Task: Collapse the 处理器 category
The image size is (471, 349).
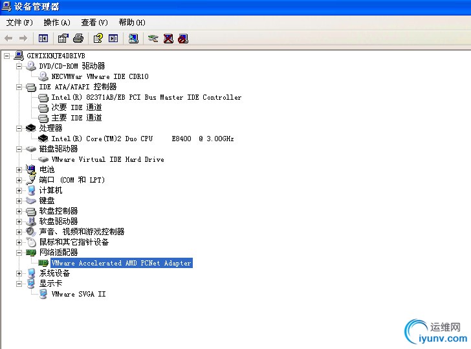Action: 19,128
